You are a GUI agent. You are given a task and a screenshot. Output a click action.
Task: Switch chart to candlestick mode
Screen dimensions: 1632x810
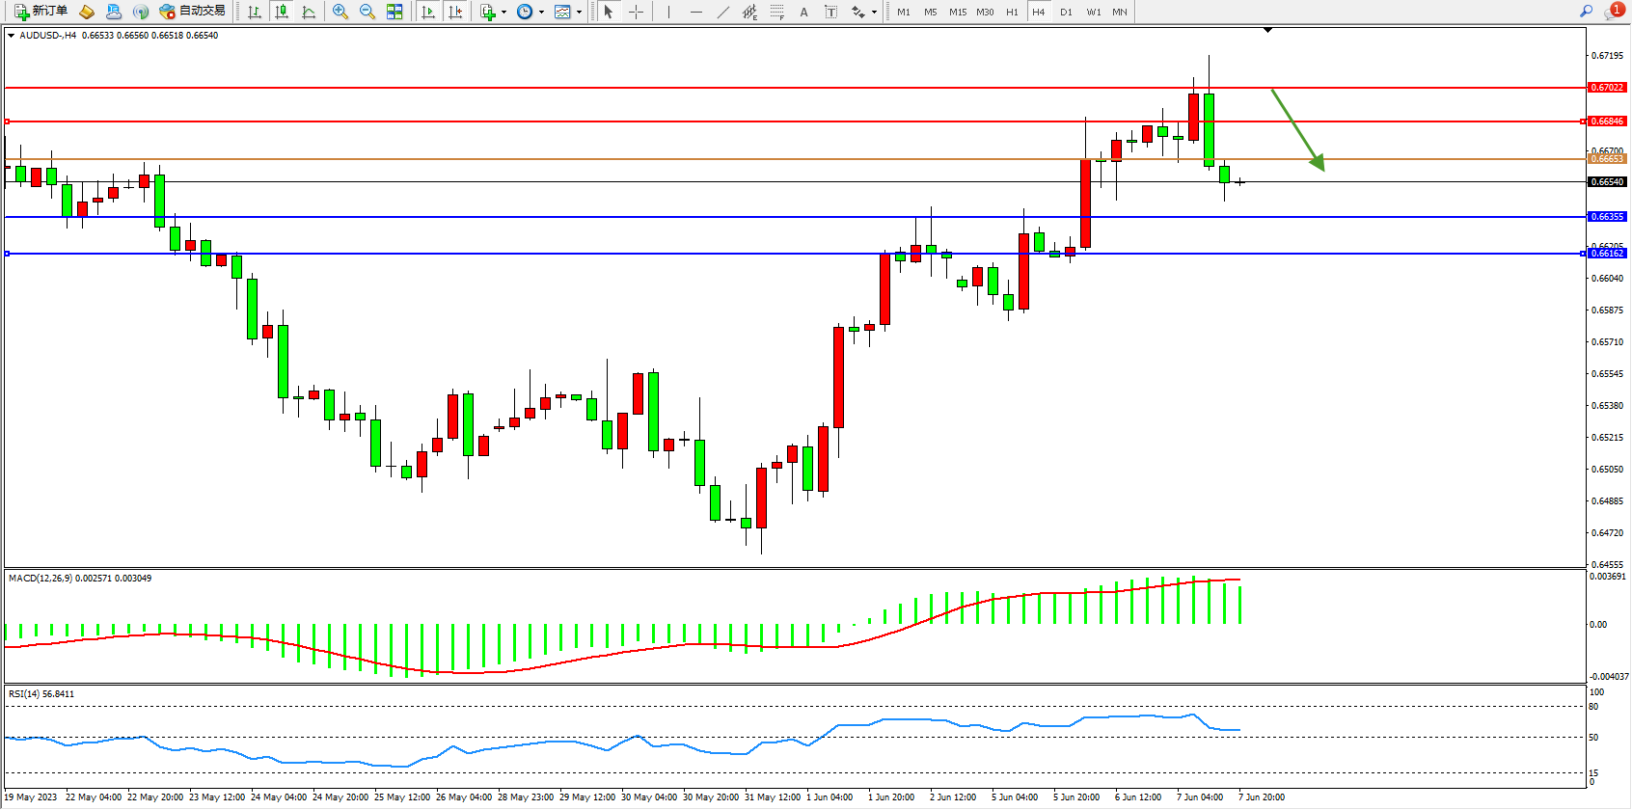coord(282,12)
